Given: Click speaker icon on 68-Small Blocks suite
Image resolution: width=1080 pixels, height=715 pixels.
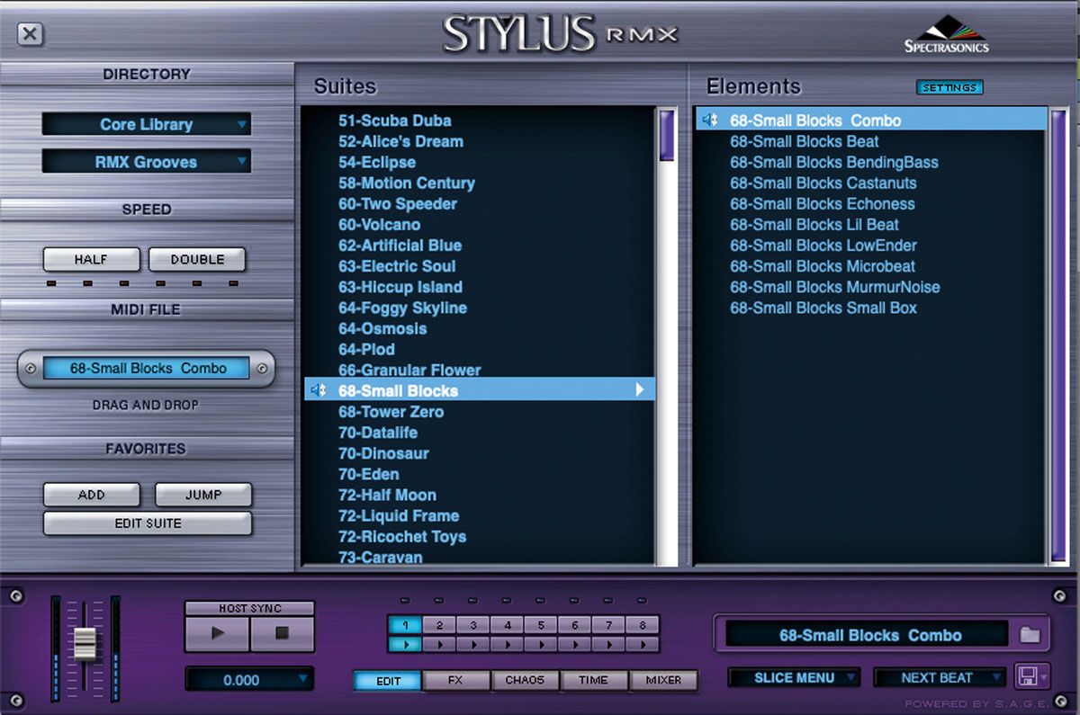Looking at the screenshot, I should tap(317, 390).
